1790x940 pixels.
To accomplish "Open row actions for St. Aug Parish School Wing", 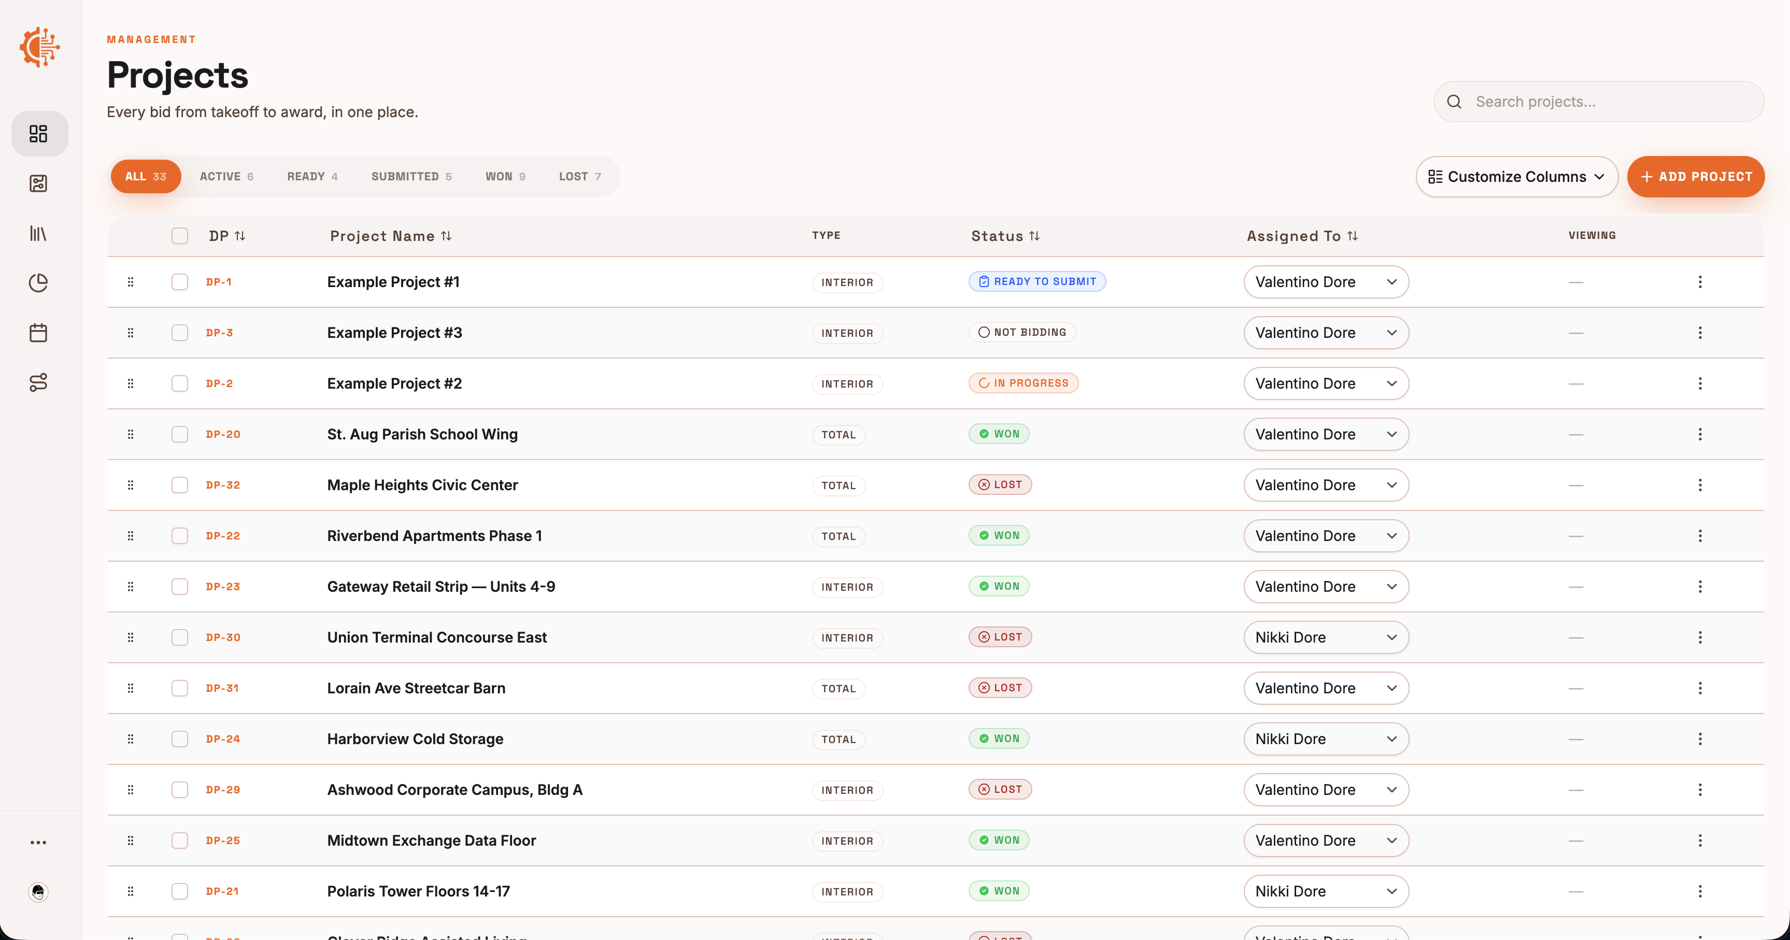I will pos(1700,434).
